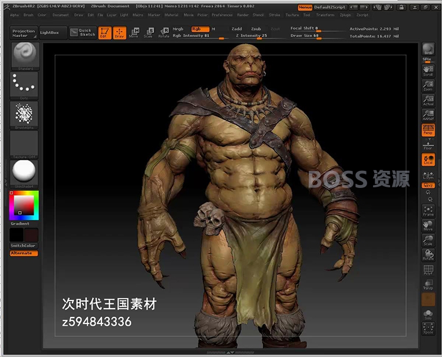Click the black secondary color swatch
Screen dimensions: 442x357
17,234
